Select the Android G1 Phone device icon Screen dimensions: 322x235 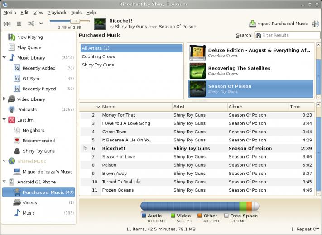[12, 182]
